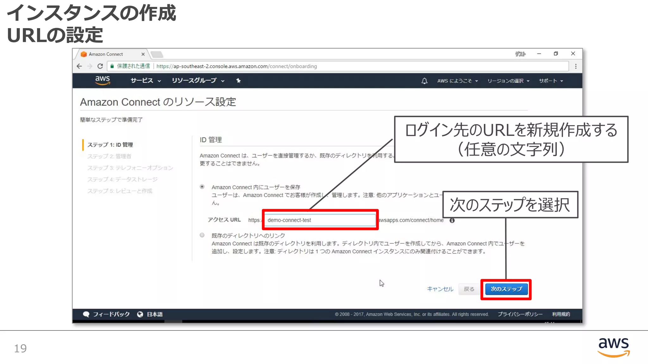Click the アクセス URL label

[224, 220]
